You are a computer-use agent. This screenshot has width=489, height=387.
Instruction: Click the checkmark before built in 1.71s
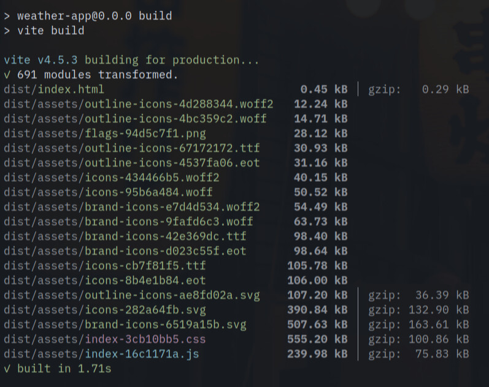tap(7, 369)
